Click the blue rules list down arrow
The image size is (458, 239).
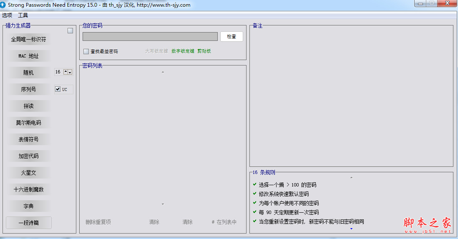351,229
